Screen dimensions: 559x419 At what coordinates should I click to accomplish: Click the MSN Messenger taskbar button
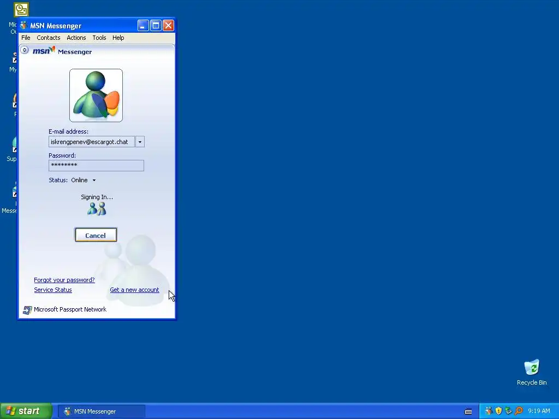102,411
